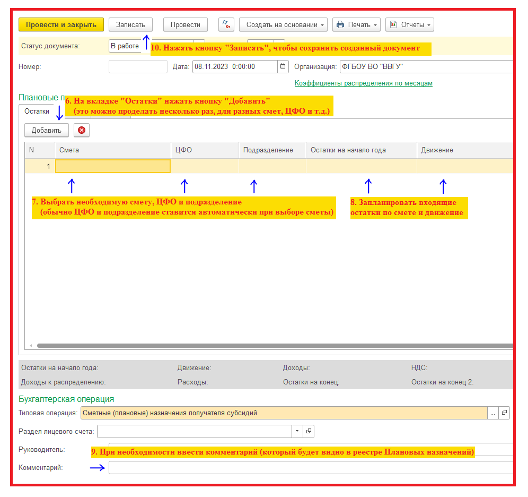The image size is (528, 497).
Task: Click the Смета column header
Action: (x=112, y=150)
